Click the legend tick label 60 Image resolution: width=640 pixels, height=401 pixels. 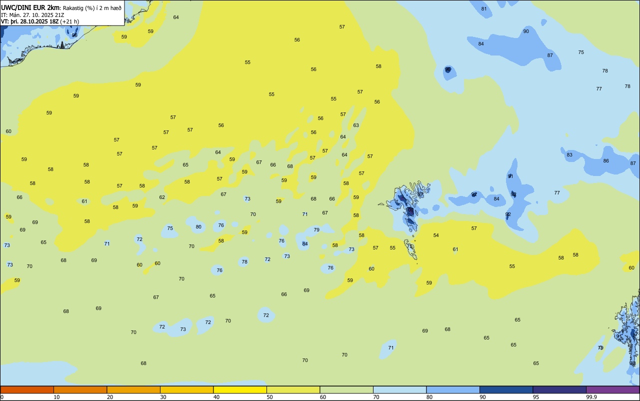(x=323, y=397)
